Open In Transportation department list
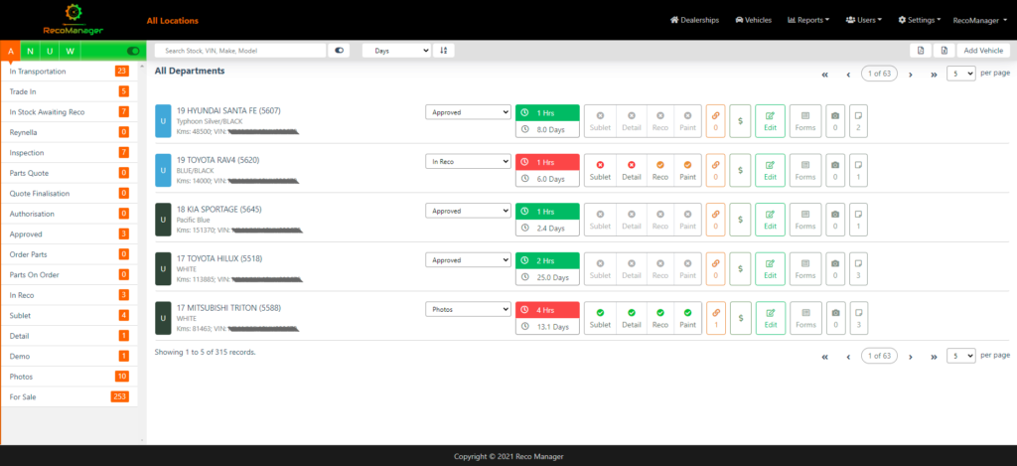Viewport: 1017px width, 466px height. click(x=70, y=72)
